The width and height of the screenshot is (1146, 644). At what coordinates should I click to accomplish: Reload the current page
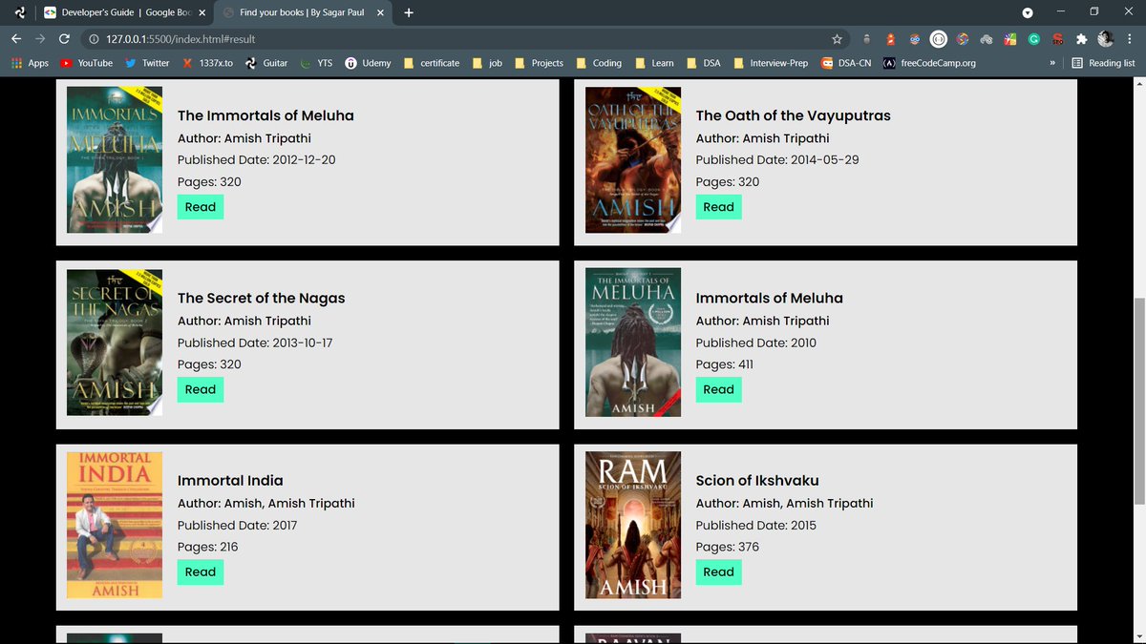(64, 39)
